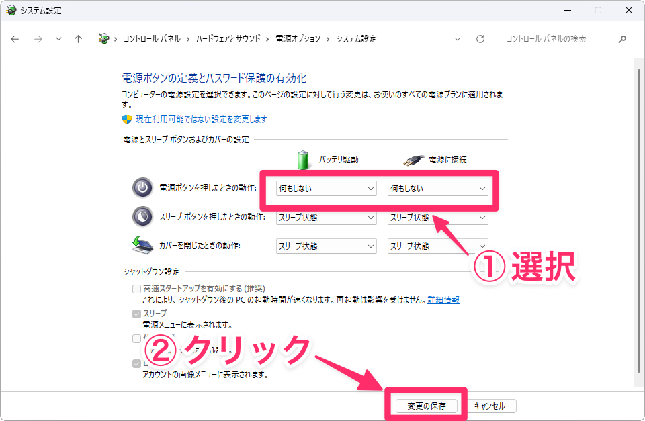Click 変更の保存 button
Image resolution: width=645 pixels, height=421 pixels.
click(426, 406)
